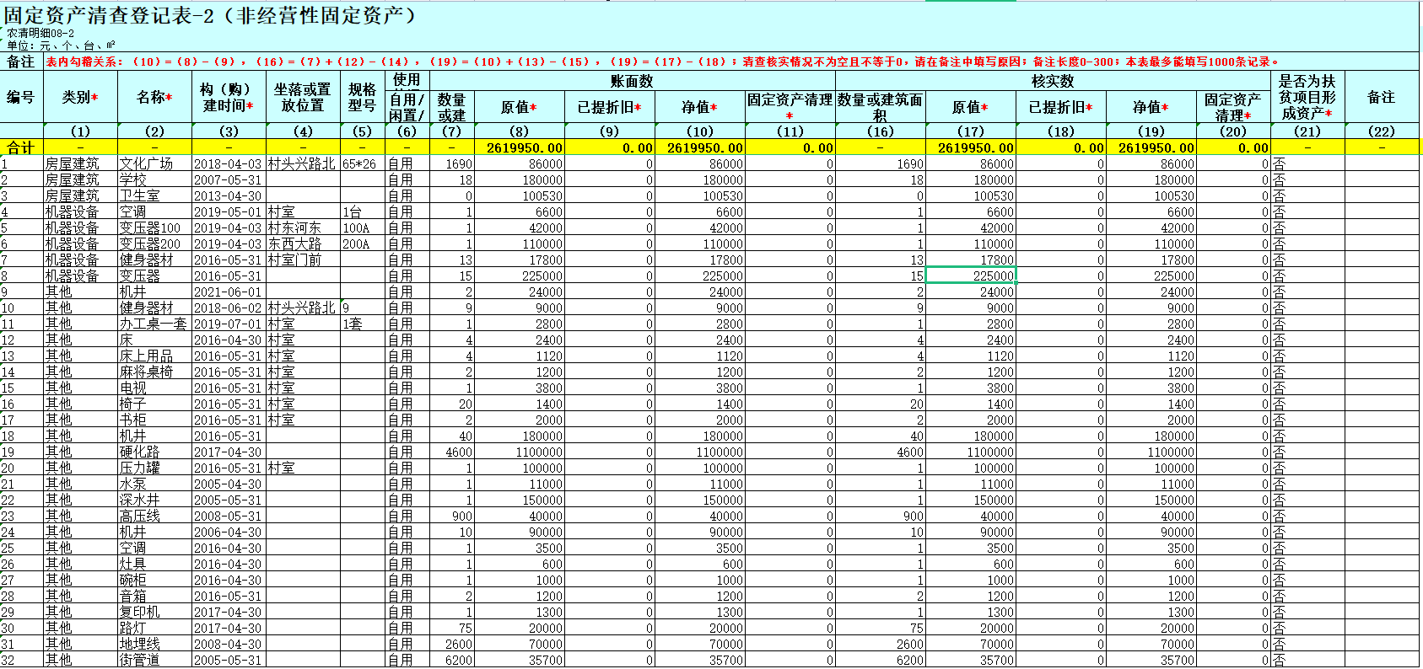1423x669 pixels.
Task: Click the 灶具 name cell
Action: tap(154, 564)
